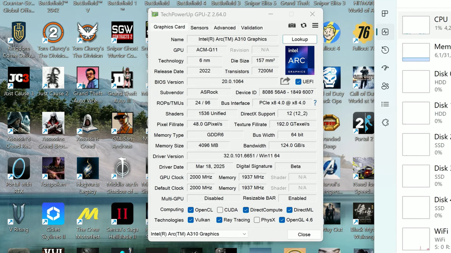Click the Subvendor ASRock value

point(209,92)
